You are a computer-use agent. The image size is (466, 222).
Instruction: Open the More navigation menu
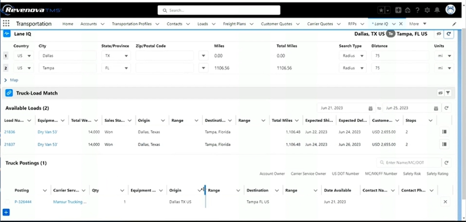417,24
